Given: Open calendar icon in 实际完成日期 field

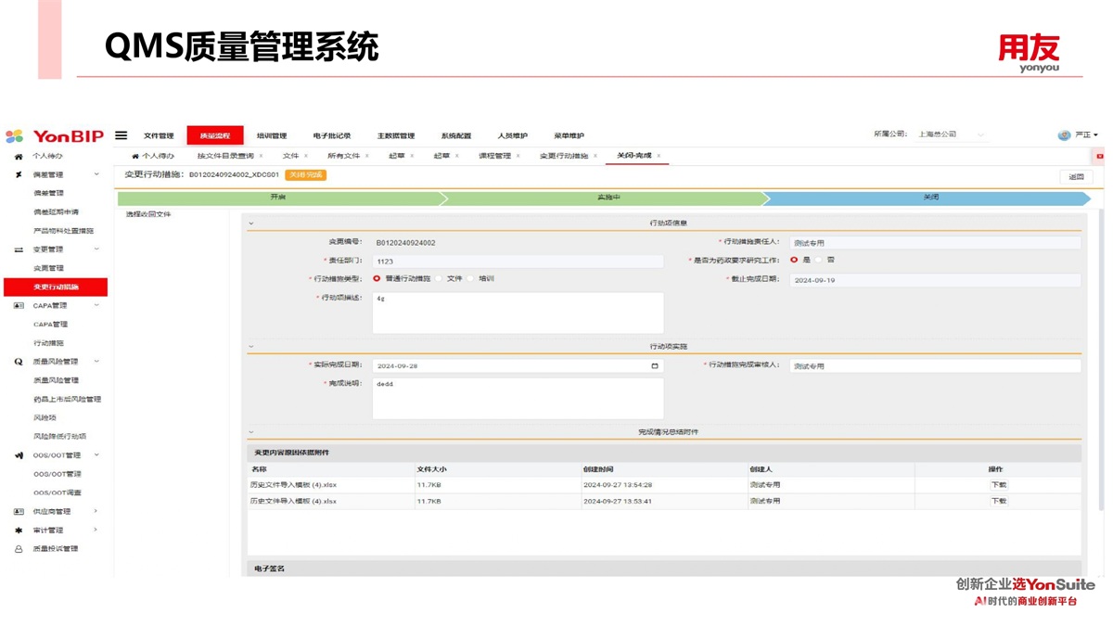Looking at the screenshot, I should [x=655, y=366].
